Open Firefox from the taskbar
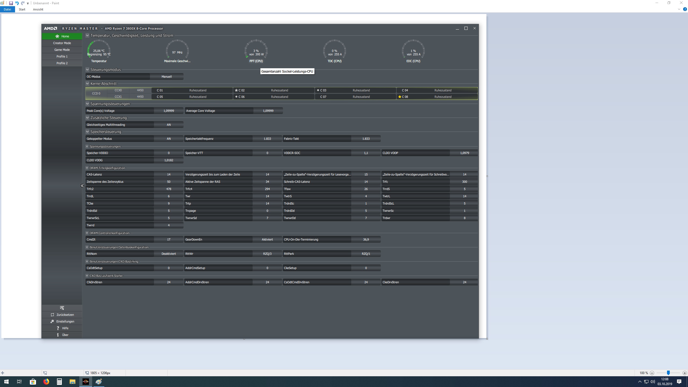The height and width of the screenshot is (387, 688). [x=46, y=382]
